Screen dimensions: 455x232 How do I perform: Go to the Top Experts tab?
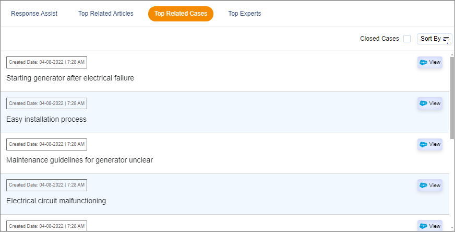coord(245,14)
